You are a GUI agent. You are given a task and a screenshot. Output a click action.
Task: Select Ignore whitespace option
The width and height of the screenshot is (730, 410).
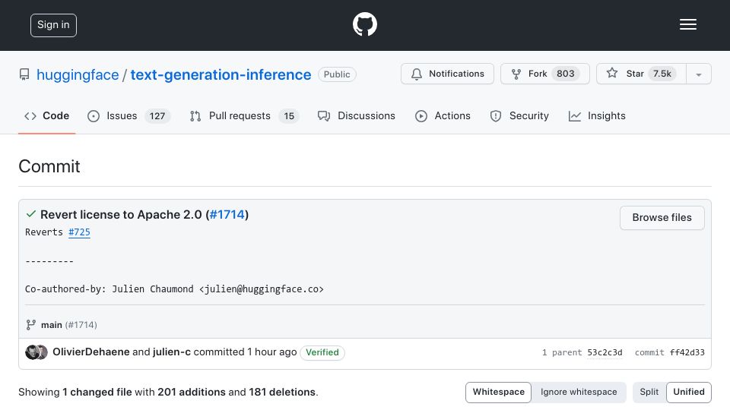(x=578, y=392)
